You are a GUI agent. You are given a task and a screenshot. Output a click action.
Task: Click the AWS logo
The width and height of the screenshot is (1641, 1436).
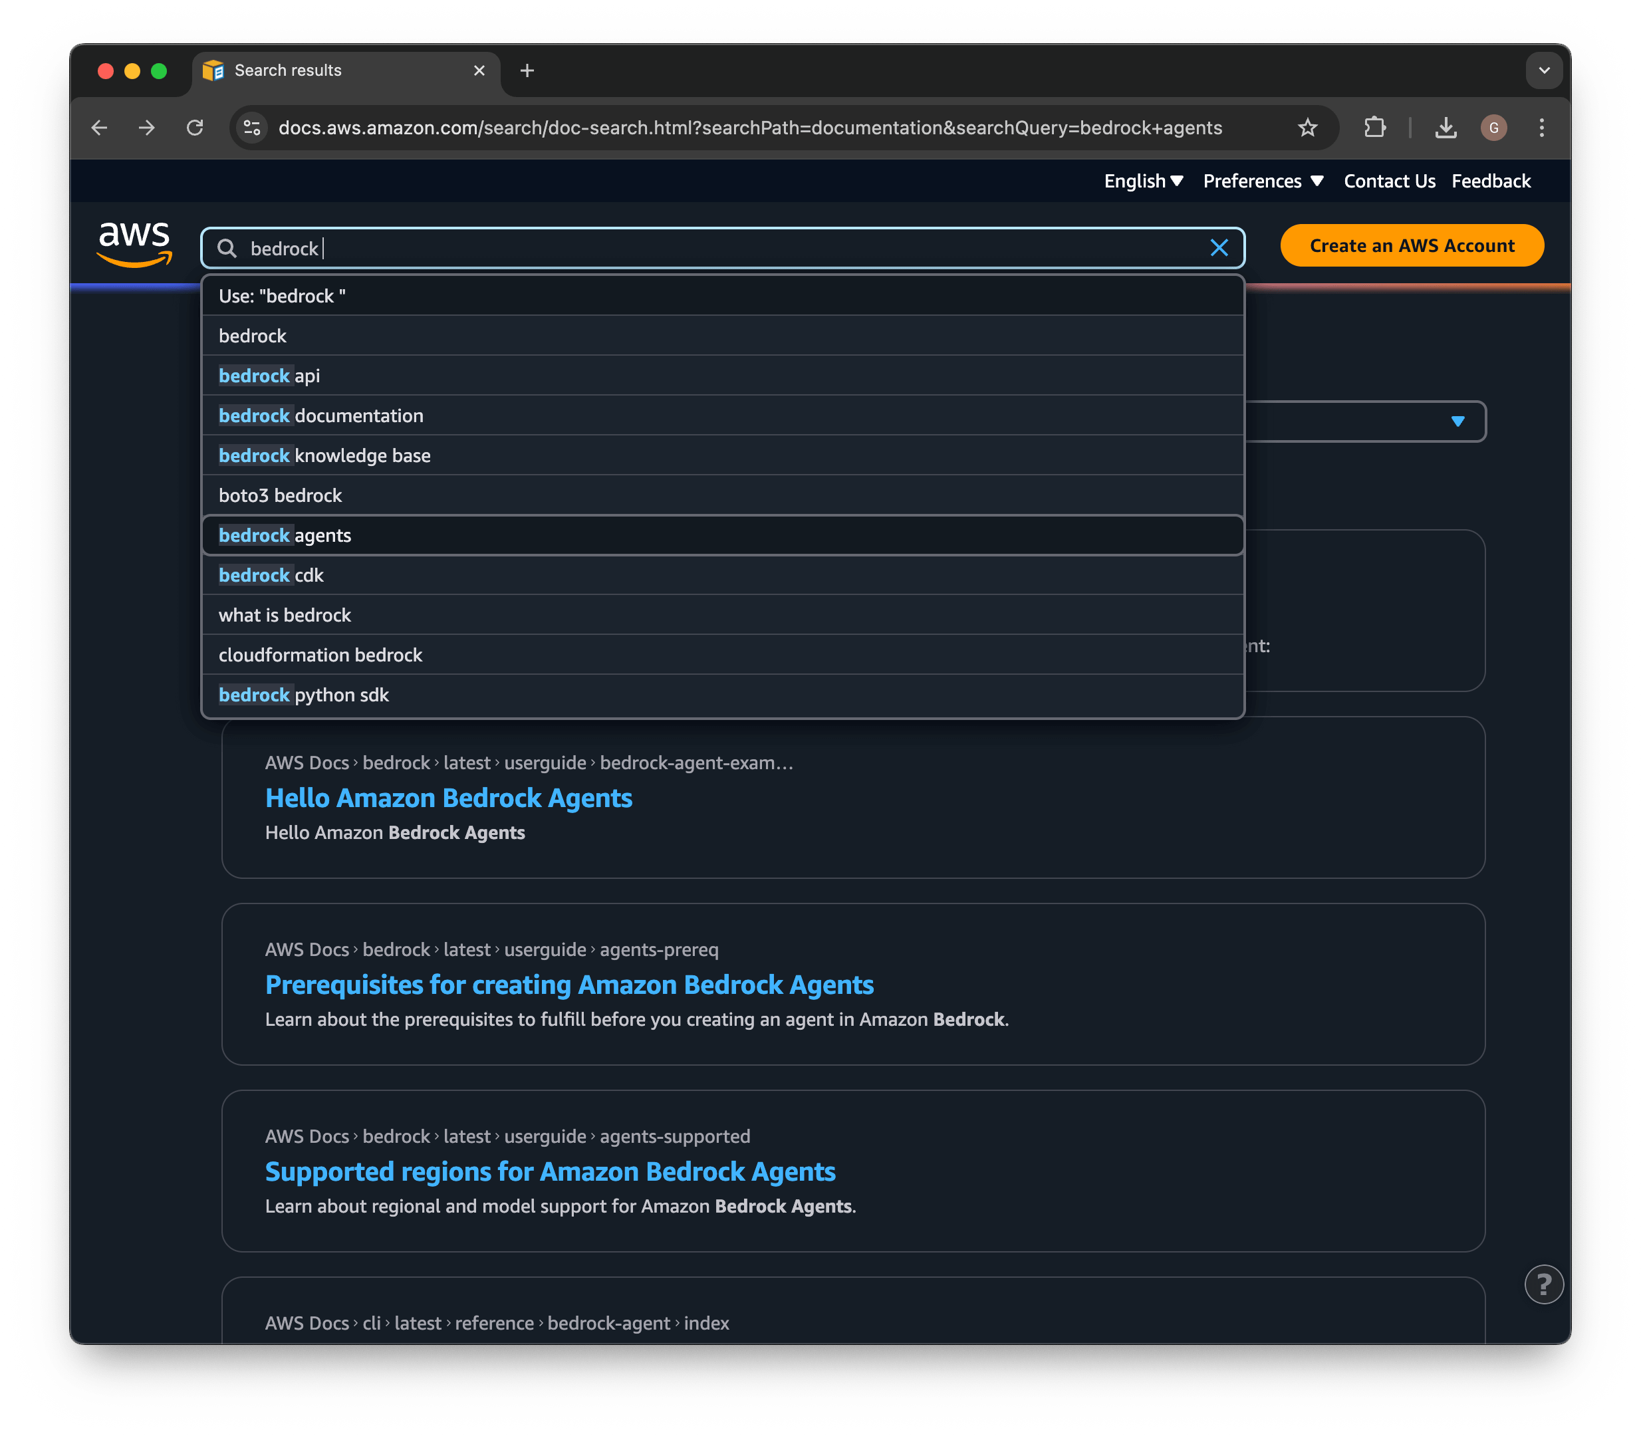[133, 245]
